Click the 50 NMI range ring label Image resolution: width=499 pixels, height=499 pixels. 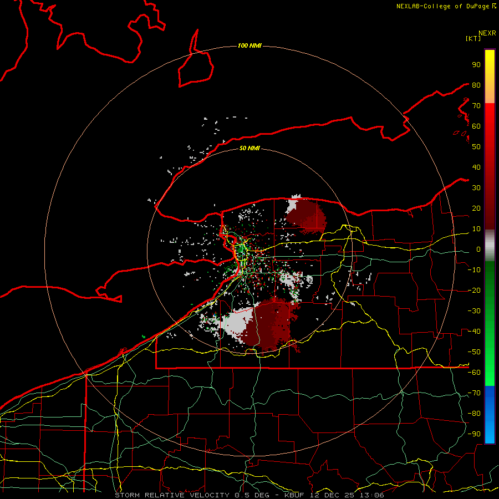pyautogui.click(x=249, y=148)
